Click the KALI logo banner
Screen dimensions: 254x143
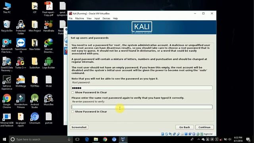tap(142, 27)
